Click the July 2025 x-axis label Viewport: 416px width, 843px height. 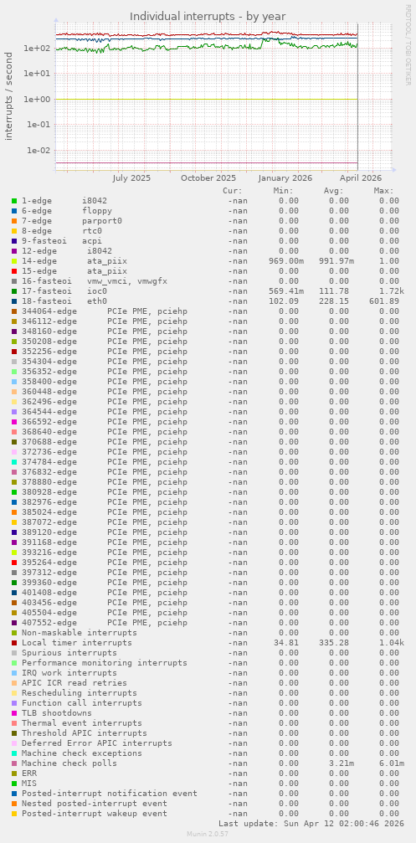pyautogui.click(x=131, y=178)
